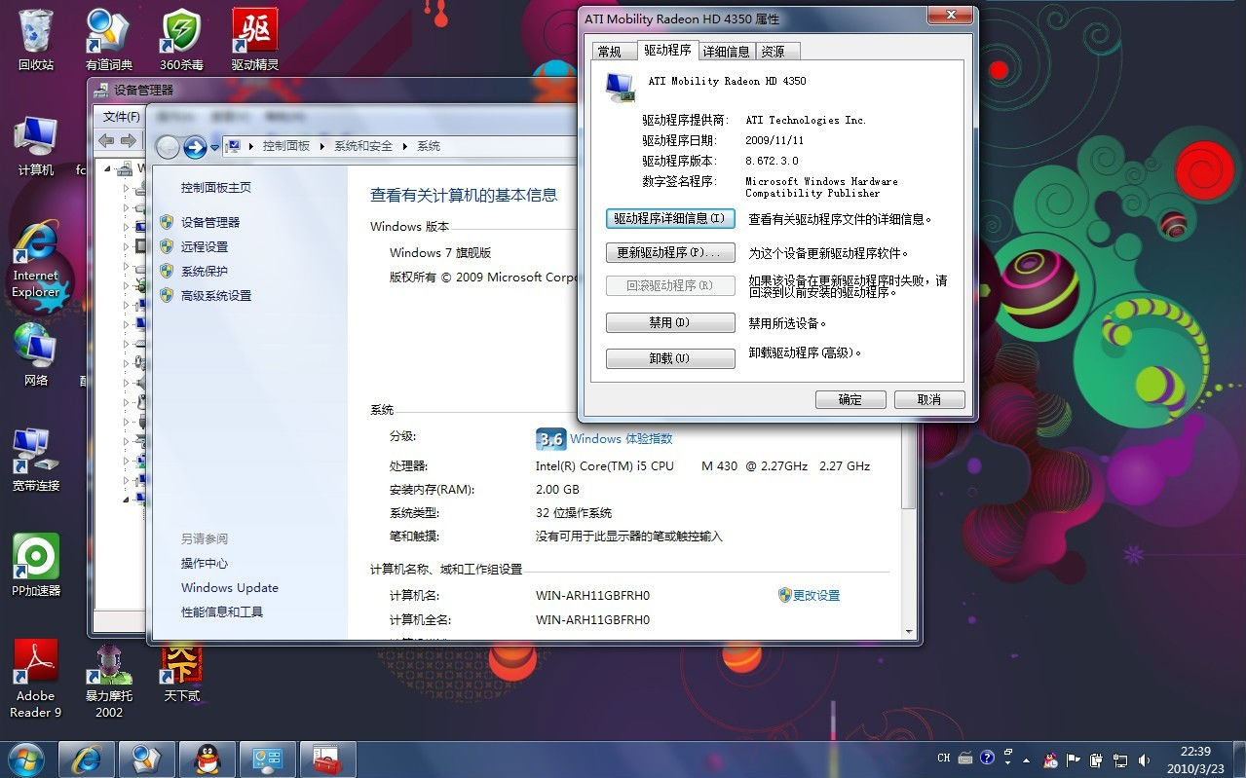
Task: Expand the dropdown arrow before 控制面板 breadcrumb
Action: point(251,146)
